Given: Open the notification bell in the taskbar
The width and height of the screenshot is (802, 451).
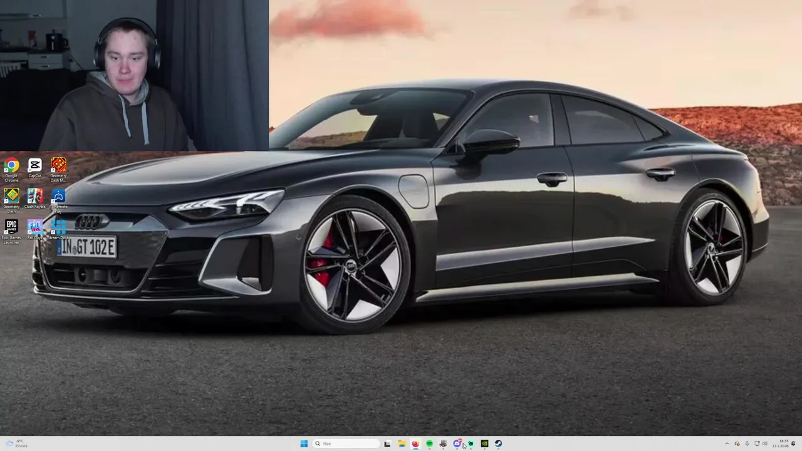Looking at the screenshot, I should click(793, 443).
